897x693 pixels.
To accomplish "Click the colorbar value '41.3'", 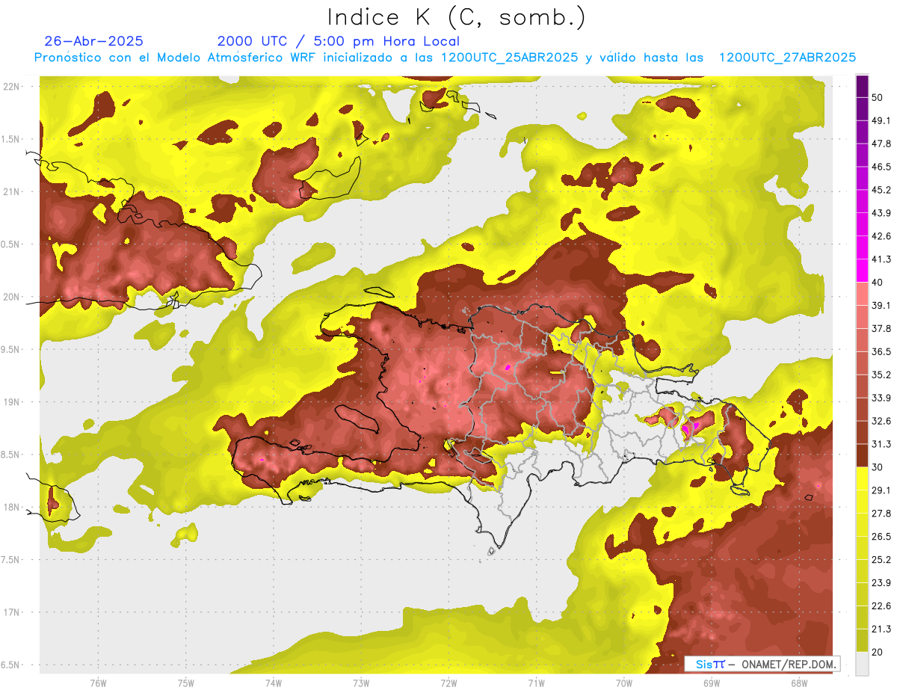I will (881, 259).
